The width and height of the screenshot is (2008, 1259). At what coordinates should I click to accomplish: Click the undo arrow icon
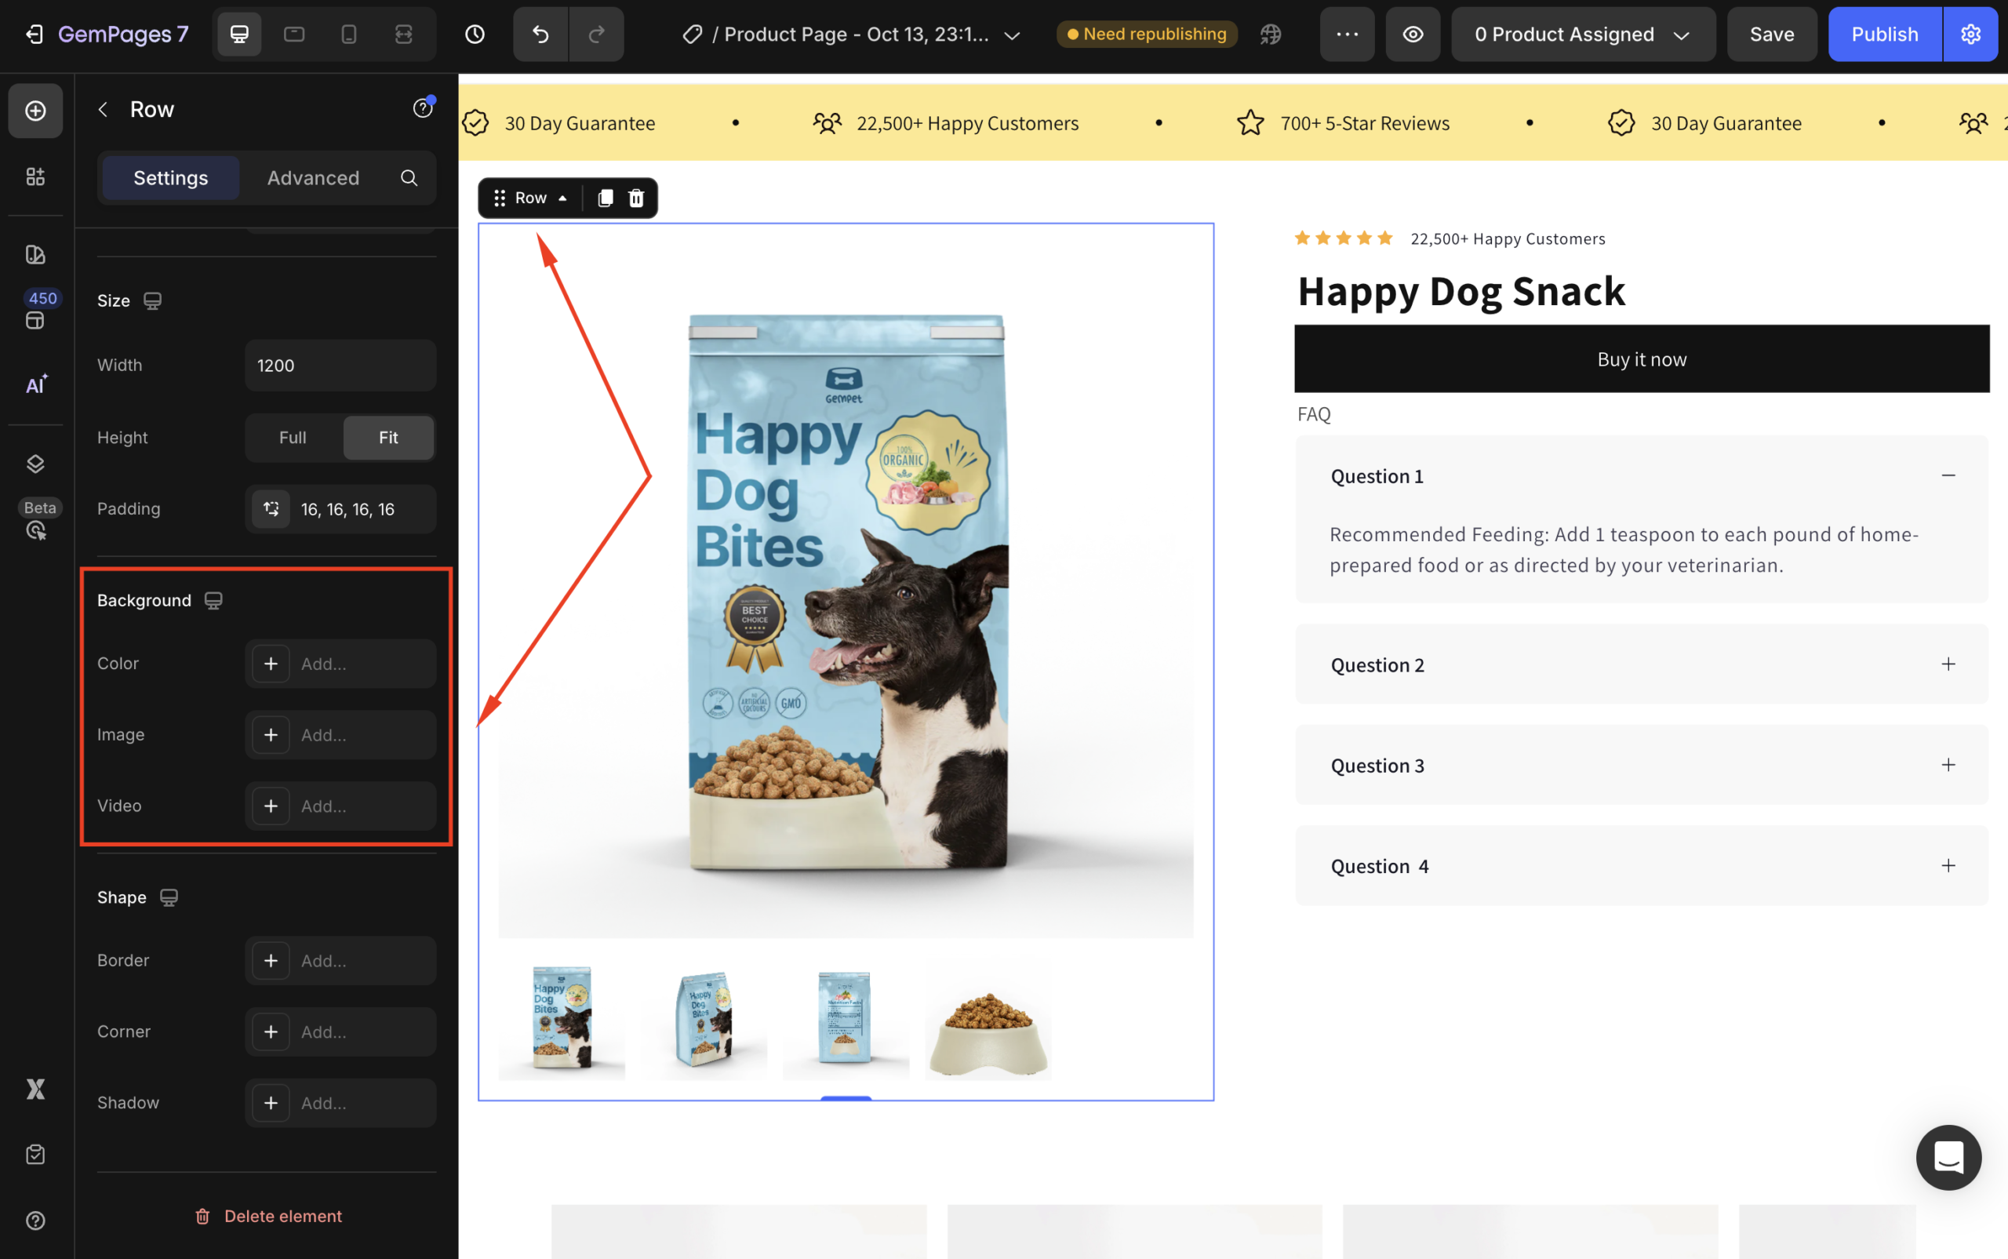tap(540, 35)
